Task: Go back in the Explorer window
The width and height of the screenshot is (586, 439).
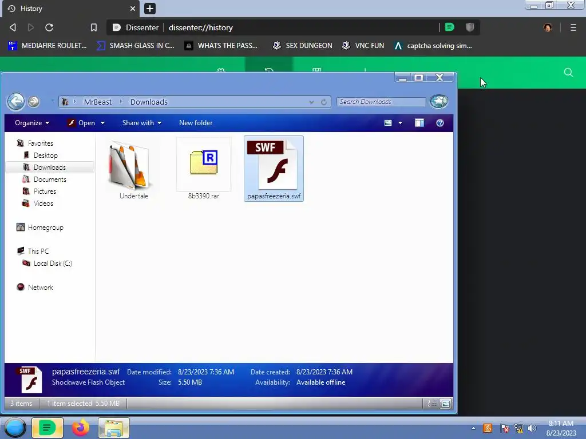Action: click(15, 102)
